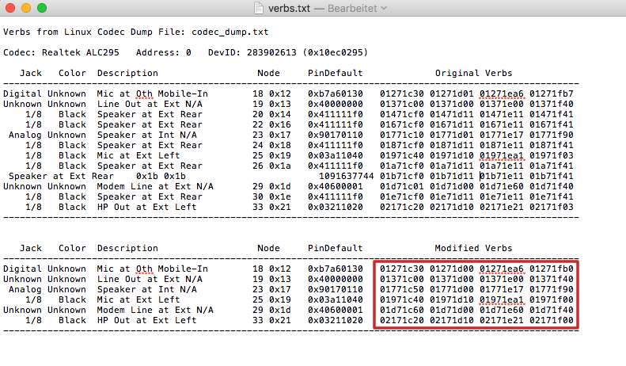
Task: Click modified verb 02171f00
Action: (x=552, y=321)
